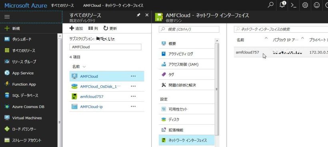The height and width of the screenshot is (147, 328).
Task: Open the ellipsis menu for amfcloud757 resource
Action: pyautogui.click(x=133, y=96)
